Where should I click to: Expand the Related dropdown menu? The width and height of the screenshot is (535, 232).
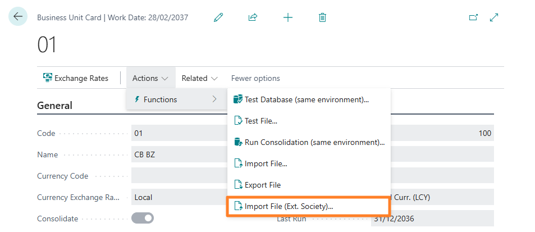(199, 78)
